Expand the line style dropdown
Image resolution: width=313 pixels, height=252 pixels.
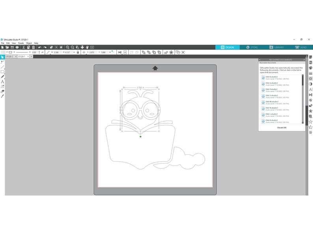pyautogui.click(x=30, y=52)
